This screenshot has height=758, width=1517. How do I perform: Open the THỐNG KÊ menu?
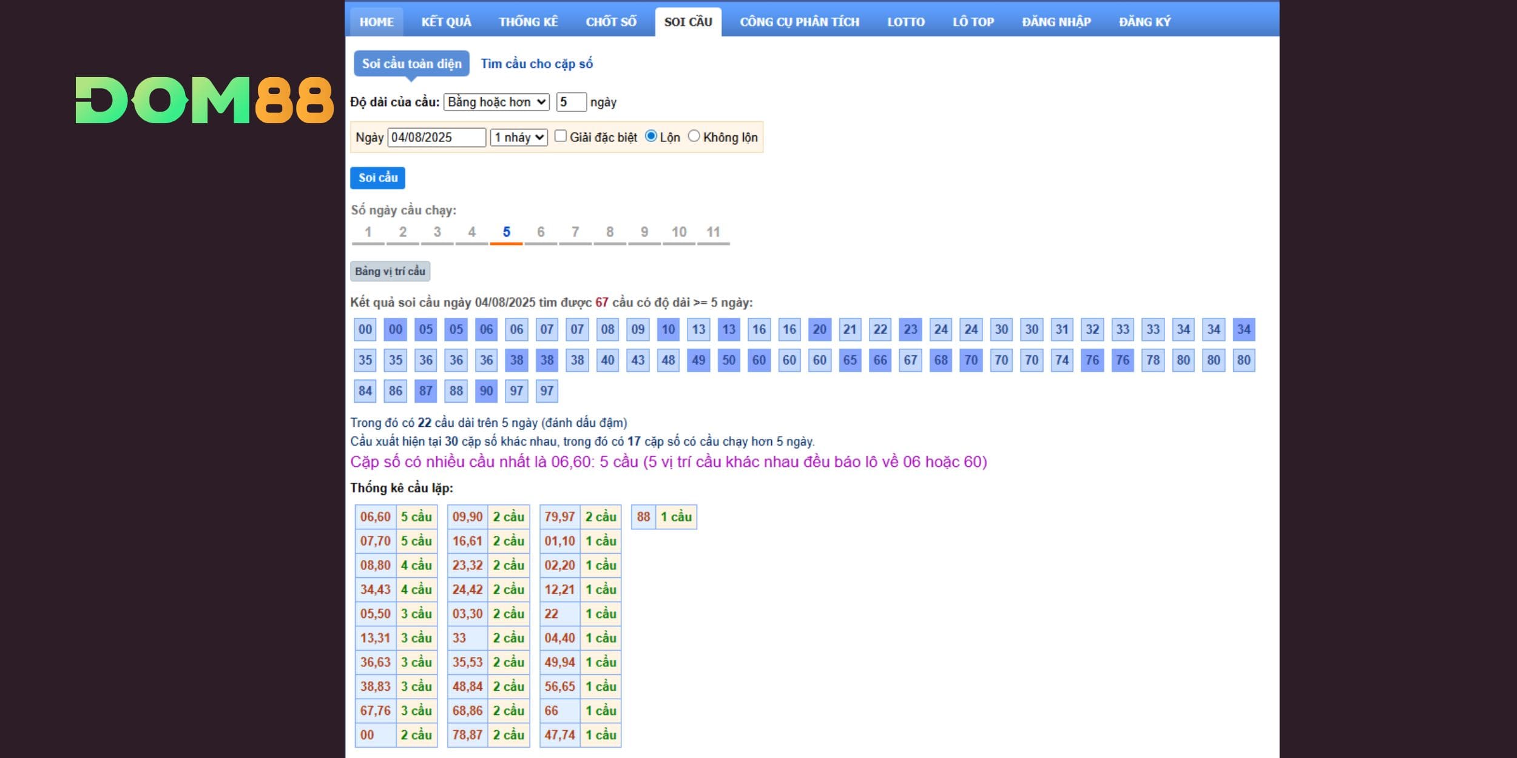coord(528,22)
